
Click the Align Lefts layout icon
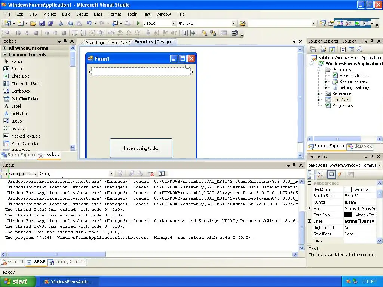(x=18, y=33)
